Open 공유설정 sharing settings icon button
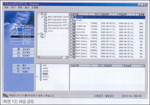 coord(19,49)
